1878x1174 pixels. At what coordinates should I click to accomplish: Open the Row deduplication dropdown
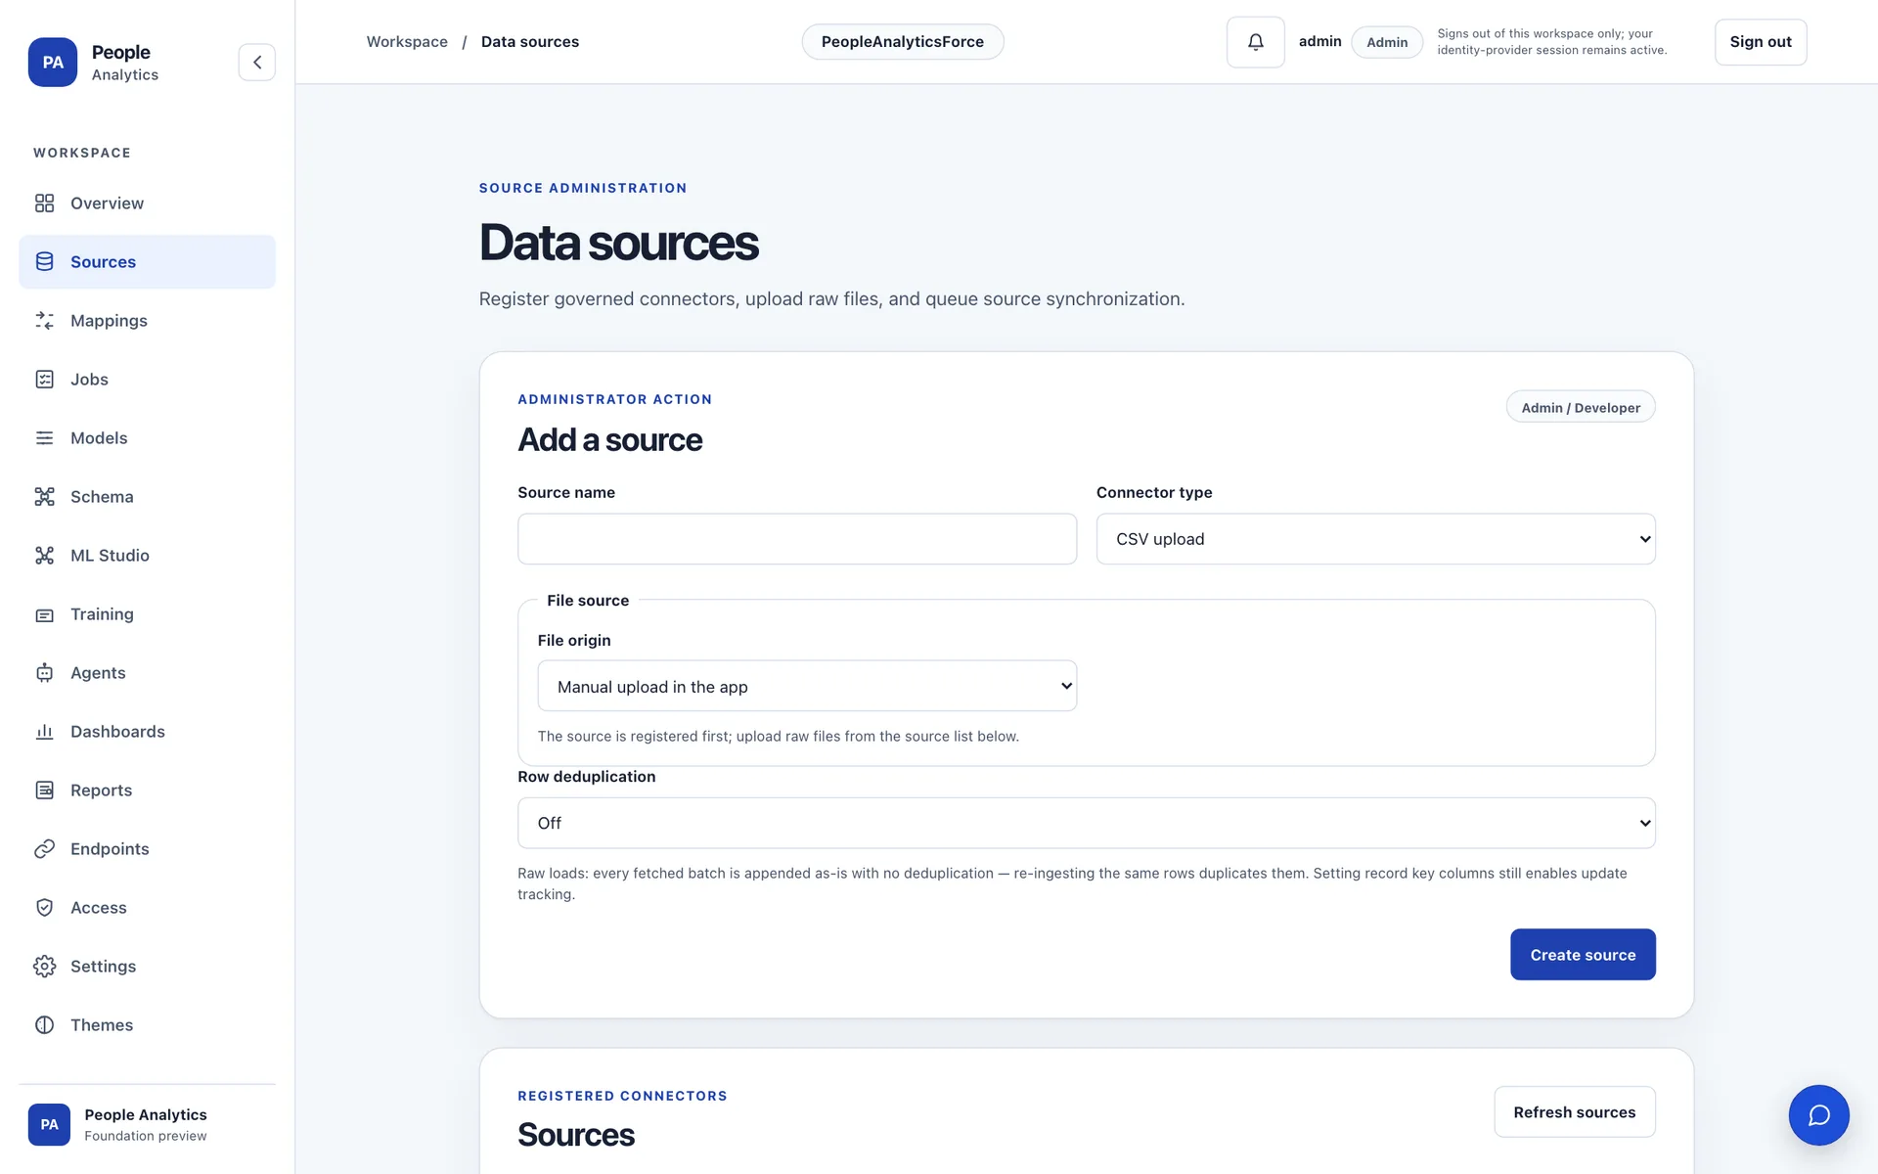click(x=1086, y=823)
